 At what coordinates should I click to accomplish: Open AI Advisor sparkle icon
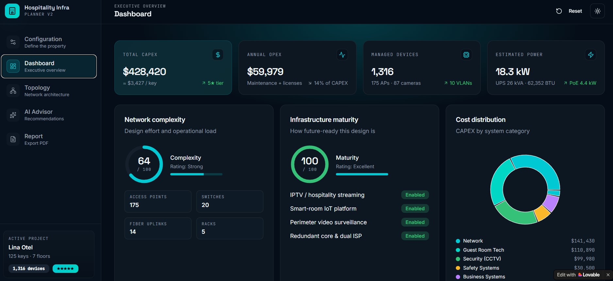coord(13,115)
